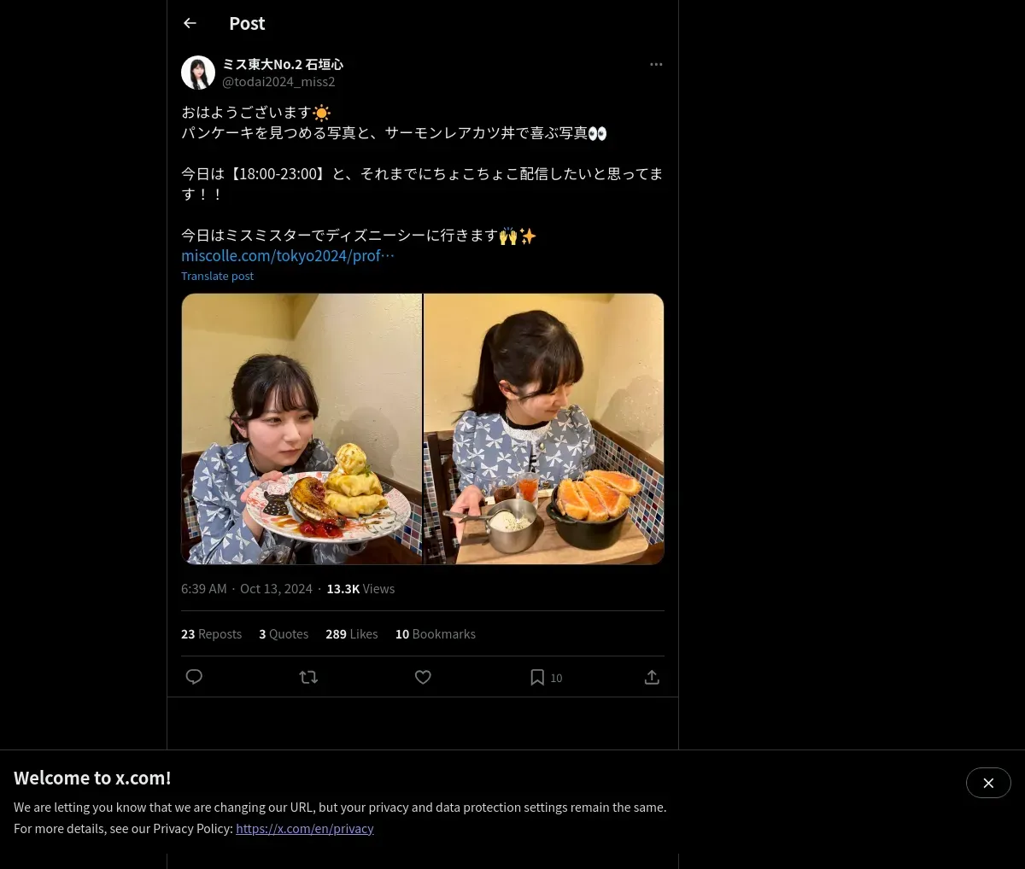Open the 3 Quotes list

tap(284, 634)
